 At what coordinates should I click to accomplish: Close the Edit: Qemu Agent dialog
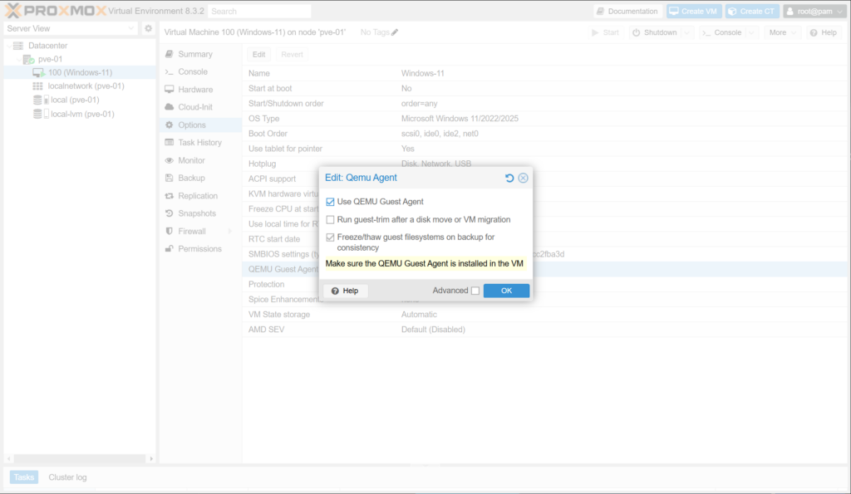[x=523, y=178]
